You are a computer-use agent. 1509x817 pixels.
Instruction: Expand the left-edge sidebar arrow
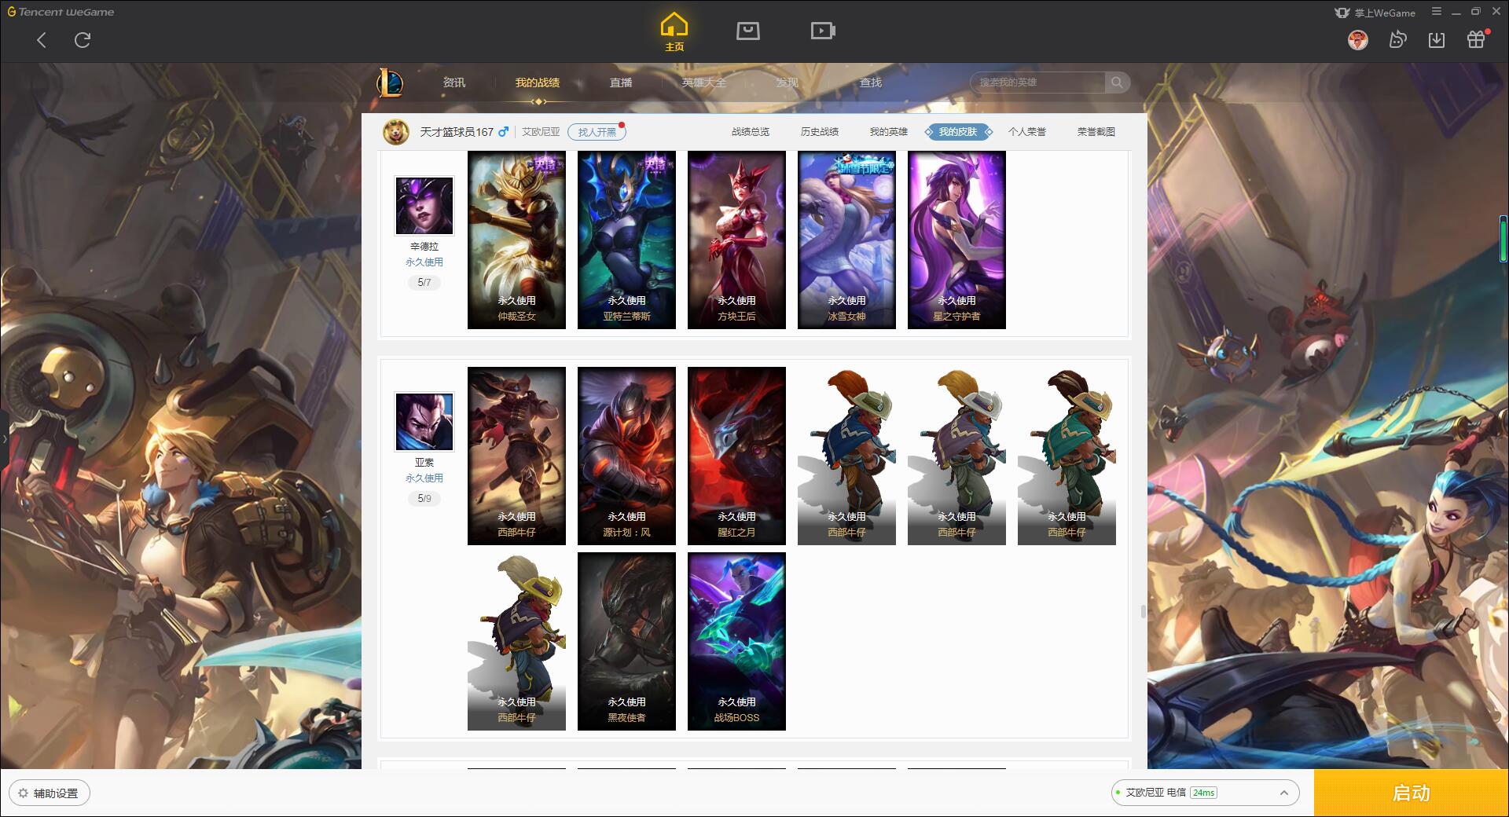pyautogui.click(x=4, y=438)
